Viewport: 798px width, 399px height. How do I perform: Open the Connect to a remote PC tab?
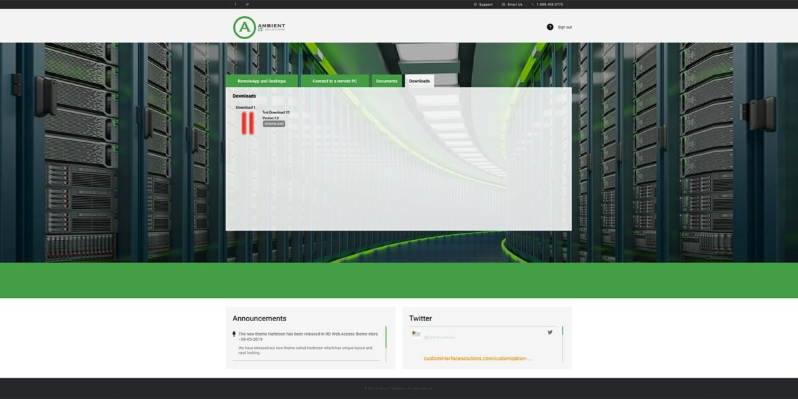335,80
